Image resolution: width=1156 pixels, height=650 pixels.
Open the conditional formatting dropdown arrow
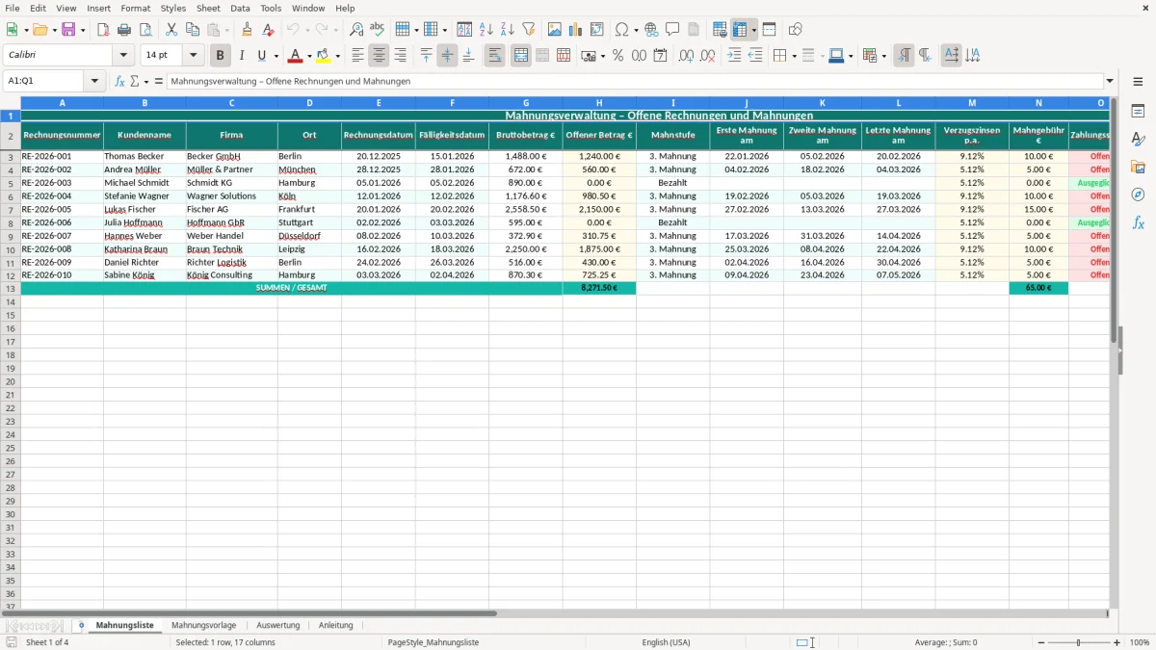coord(883,56)
